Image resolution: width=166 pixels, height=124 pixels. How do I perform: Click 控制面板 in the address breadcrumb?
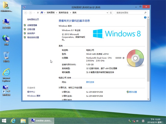pyautogui.click(x=51, y=13)
